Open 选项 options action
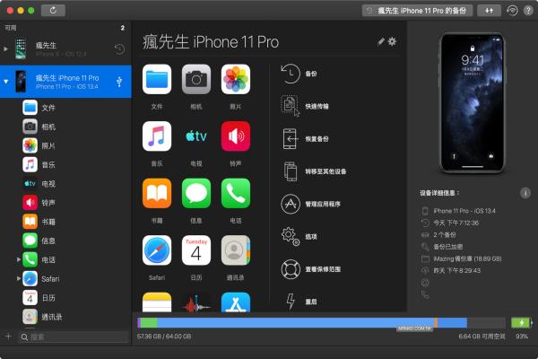The height and width of the screenshot is (359, 538). (x=299, y=237)
